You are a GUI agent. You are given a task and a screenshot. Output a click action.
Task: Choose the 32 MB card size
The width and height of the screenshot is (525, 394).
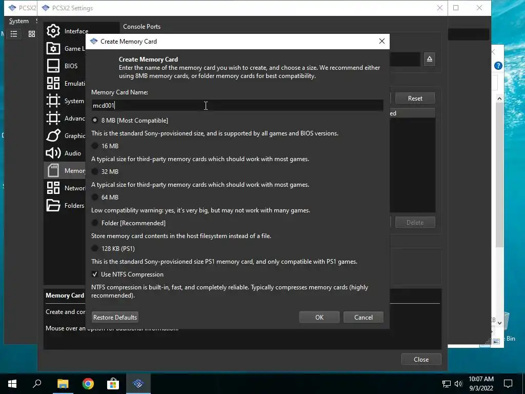pyautogui.click(x=105, y=171)
